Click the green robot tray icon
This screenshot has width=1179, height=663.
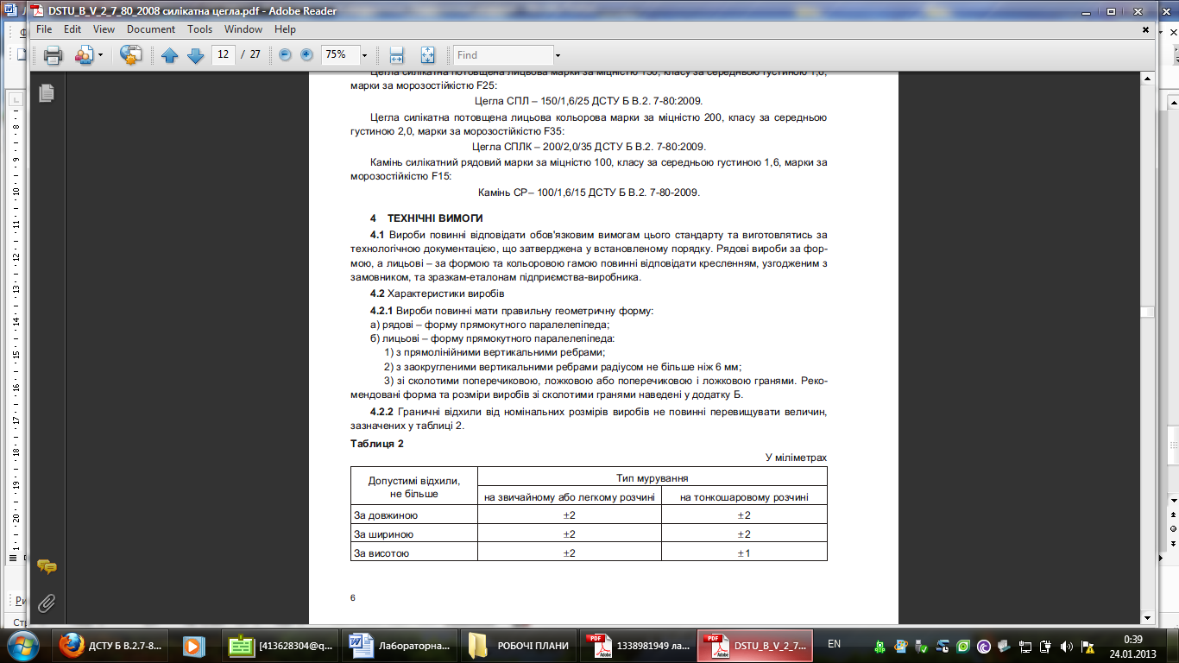(880, 647)
